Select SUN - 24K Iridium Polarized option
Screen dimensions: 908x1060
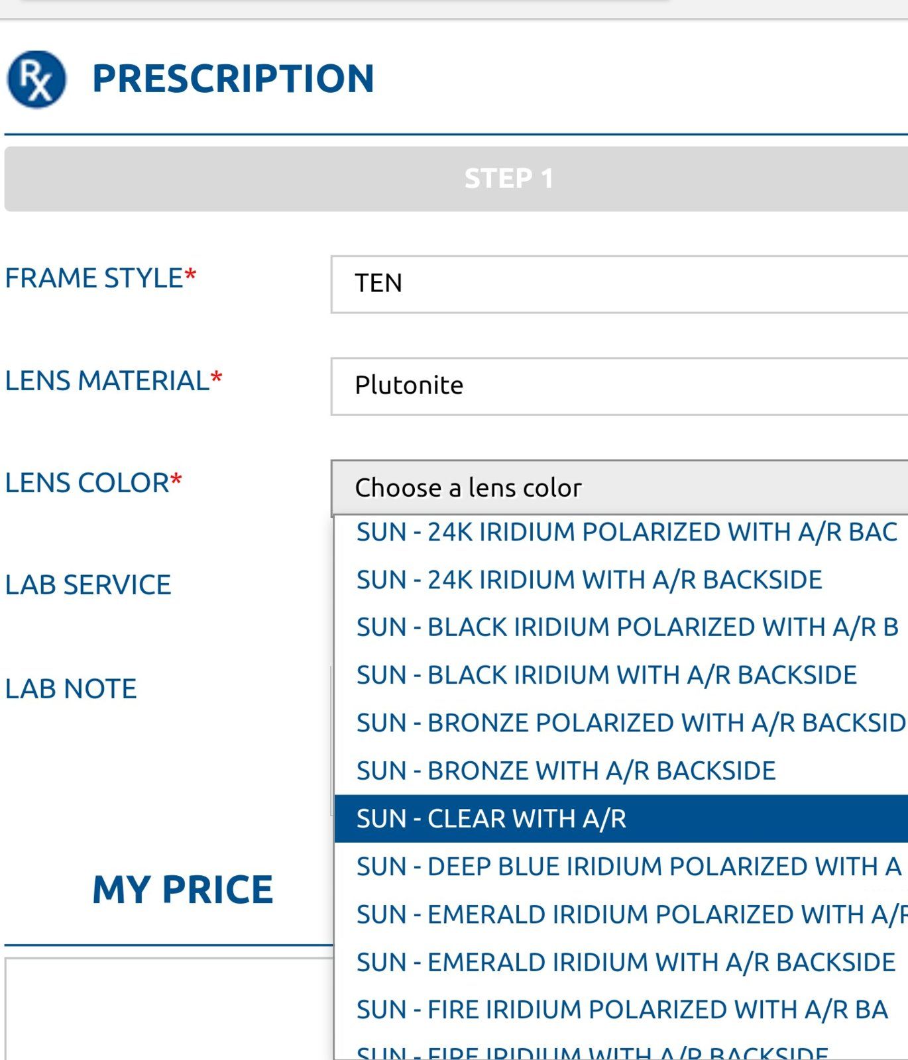pos(626,533)
